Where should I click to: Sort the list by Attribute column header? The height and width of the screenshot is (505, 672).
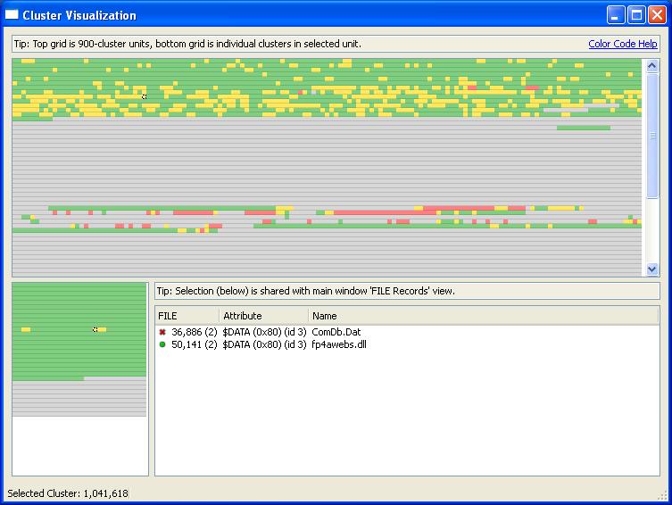[264, 316]
